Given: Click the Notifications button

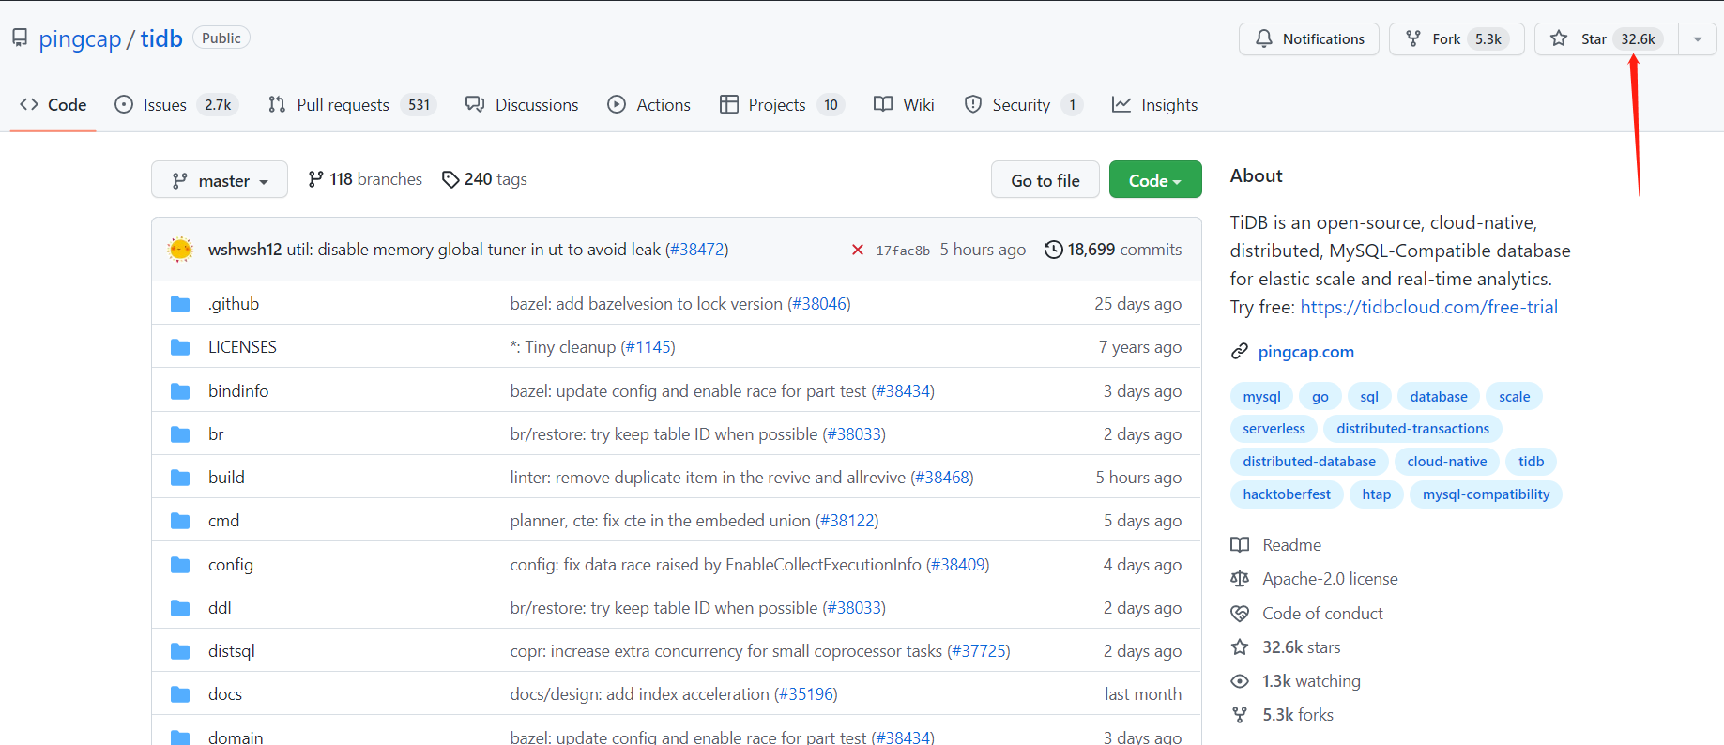Looking at the screenshot, I should point(1309,39).
